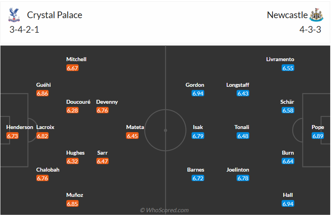Click Joelinton's 6.78 rating badge
331x215 pixels.
pyautogui.click(x=243, y=178)
